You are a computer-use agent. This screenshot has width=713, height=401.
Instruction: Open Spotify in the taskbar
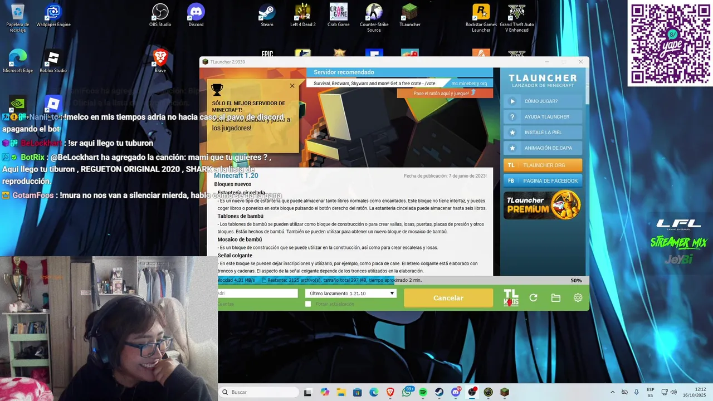(x=423, y=392)
